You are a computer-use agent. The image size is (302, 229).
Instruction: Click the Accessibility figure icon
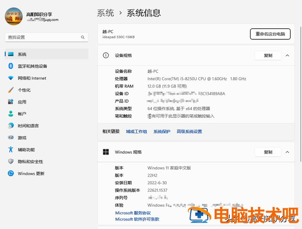pyautogui.click(x=11, y=149)
